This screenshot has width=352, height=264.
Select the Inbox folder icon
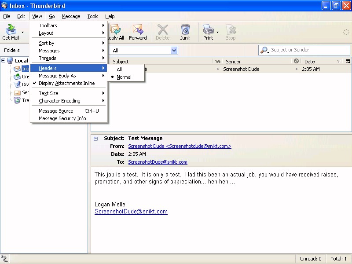point(17,69)
